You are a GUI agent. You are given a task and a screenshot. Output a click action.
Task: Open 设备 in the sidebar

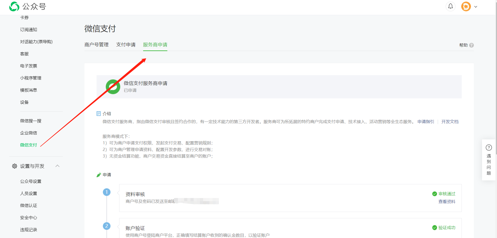[x=24, y=102]
